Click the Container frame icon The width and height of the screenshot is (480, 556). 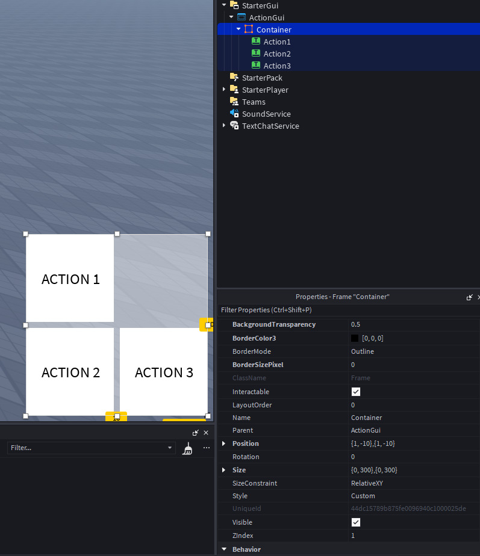point(249,29)
